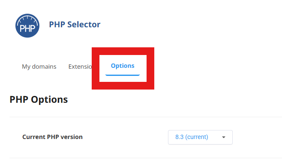282x165 pixels.
Task: Open the Extensions tab
Action: 80,67
